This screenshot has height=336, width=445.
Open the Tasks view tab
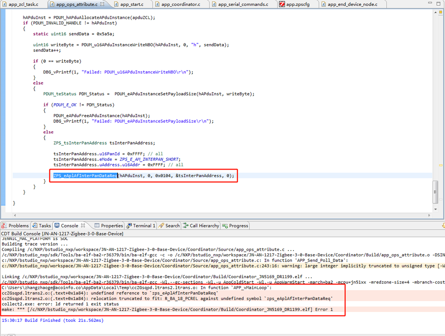[41, 226]
